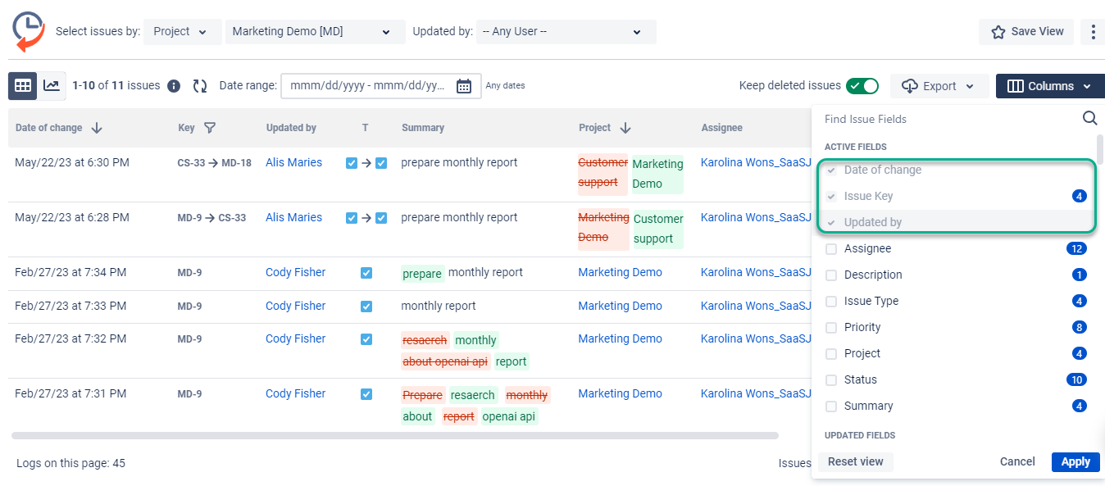This screenshot has width=1105, height=486.
Task: Switch to the table grid view
Action: [x=23, y=86]
